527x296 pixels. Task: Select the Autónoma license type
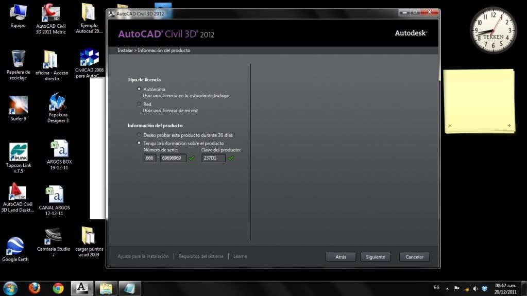(139, 89)
